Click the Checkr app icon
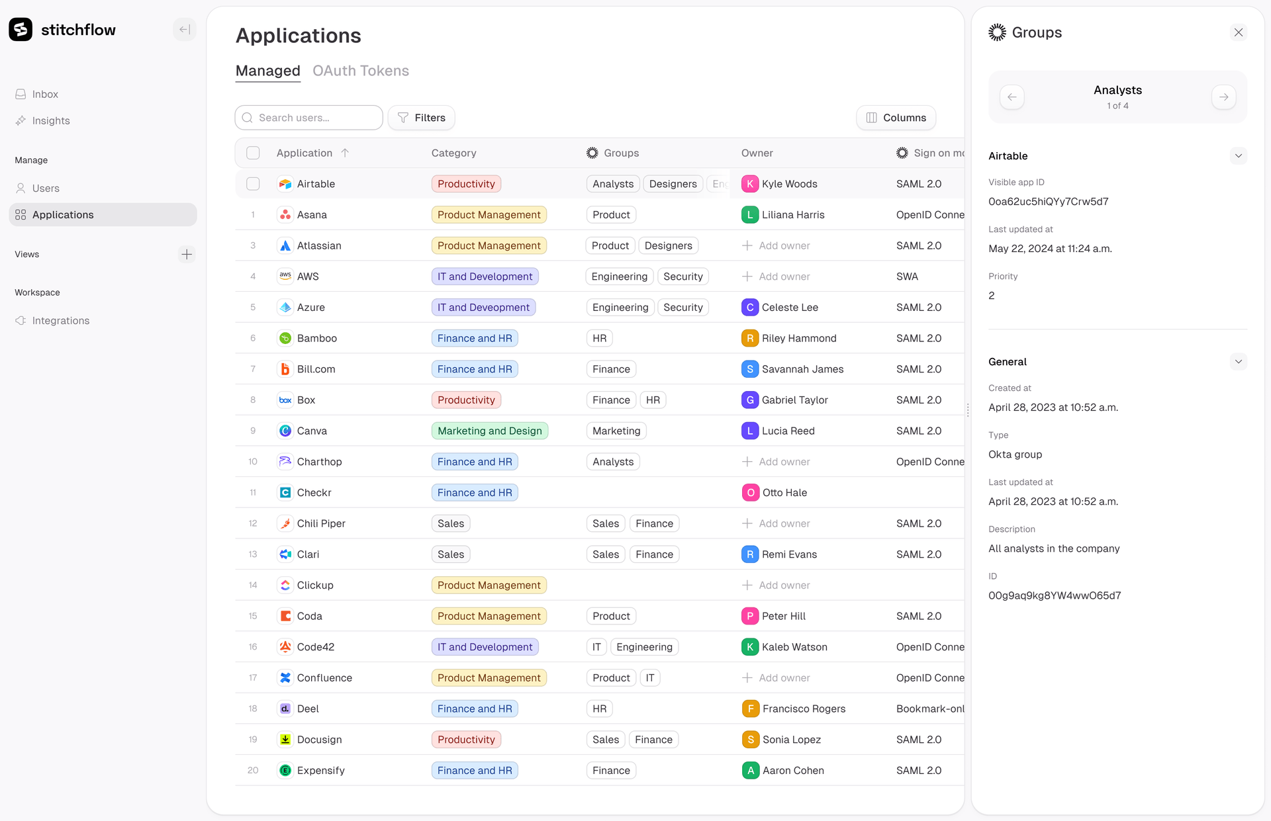Image resolution: width=1271 pixels, height=821 pixels. click(285, 493)
